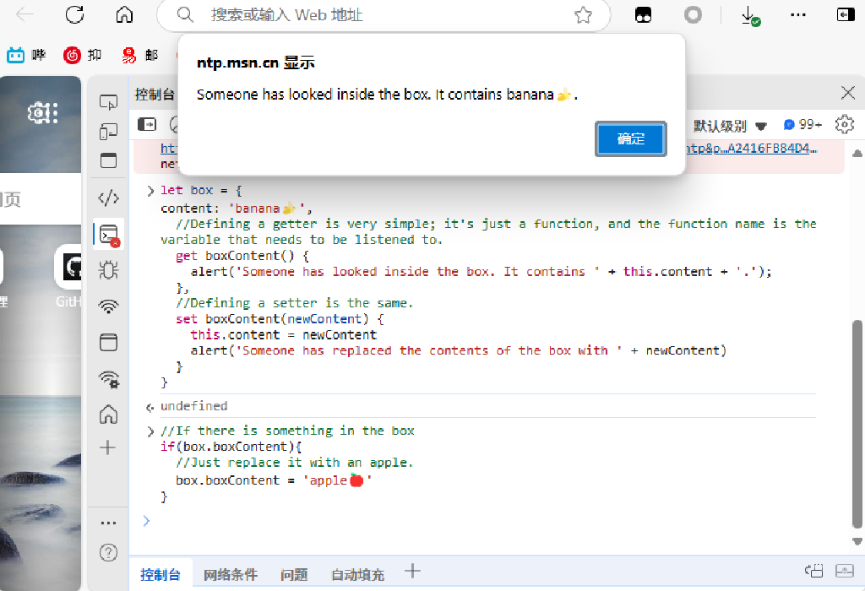Go to the browser home page icon
Screen dimensions: 865x591
[125, 15]
